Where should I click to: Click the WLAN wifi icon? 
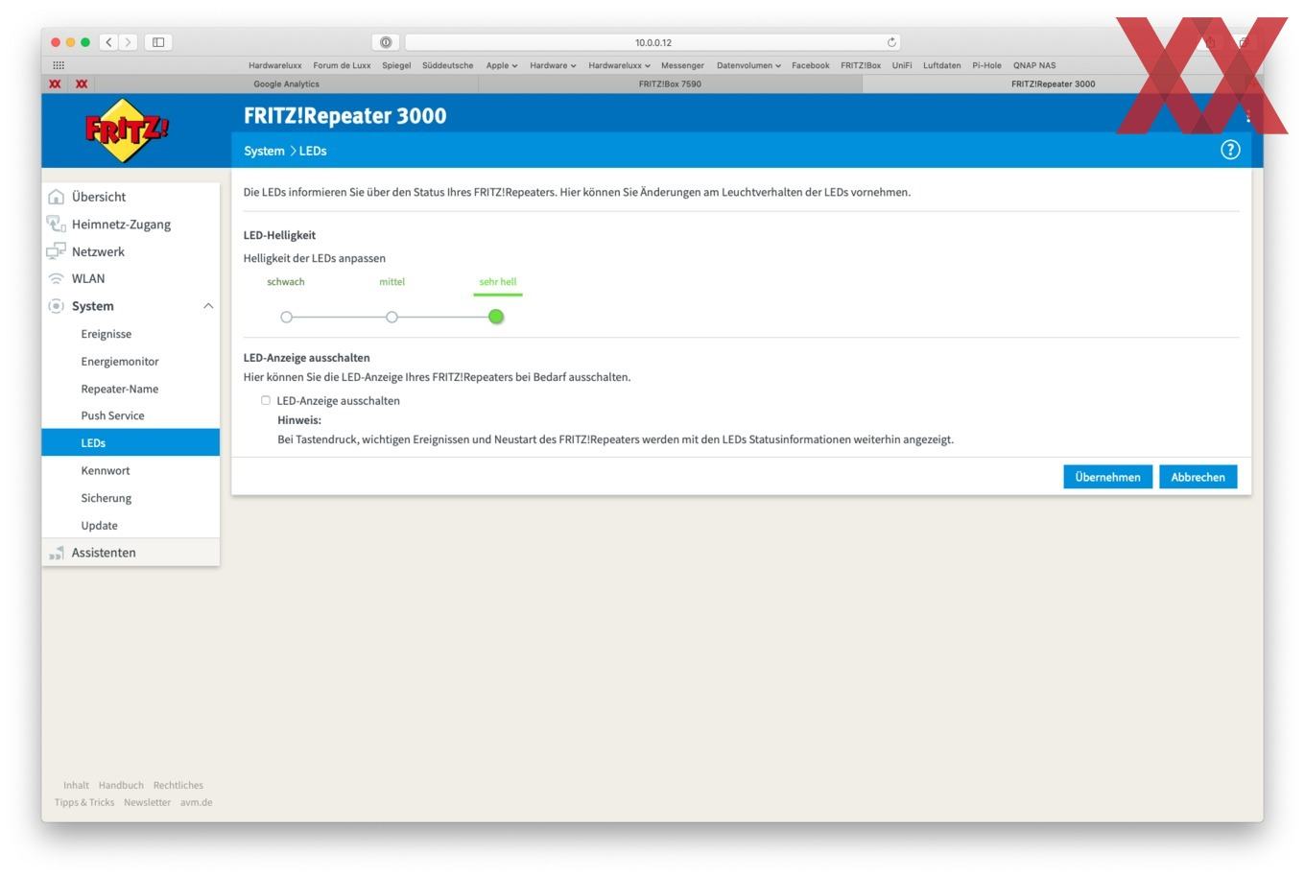click(57, 278)
